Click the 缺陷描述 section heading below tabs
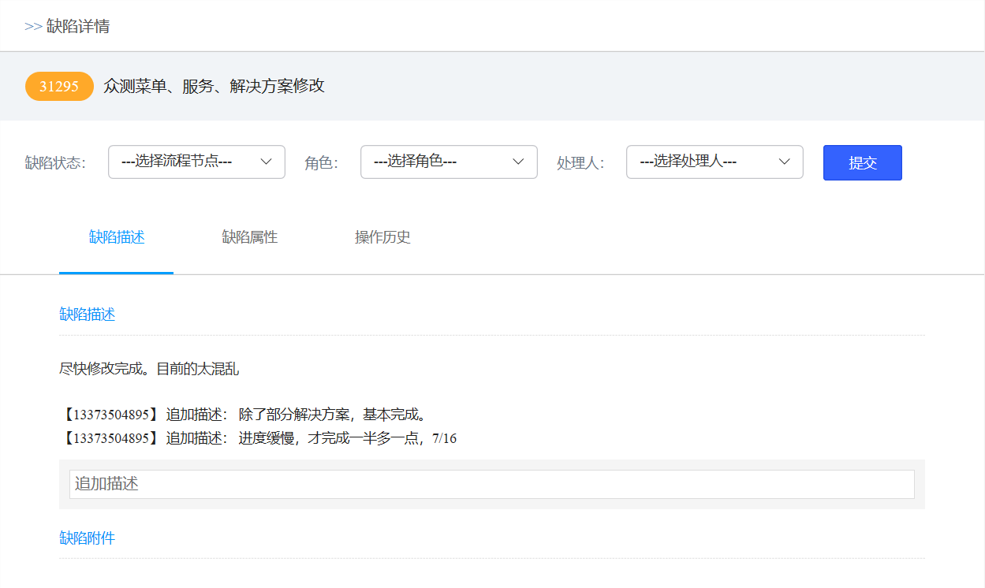The width and height of the screenshot is (985, 588). coord(88,314)
